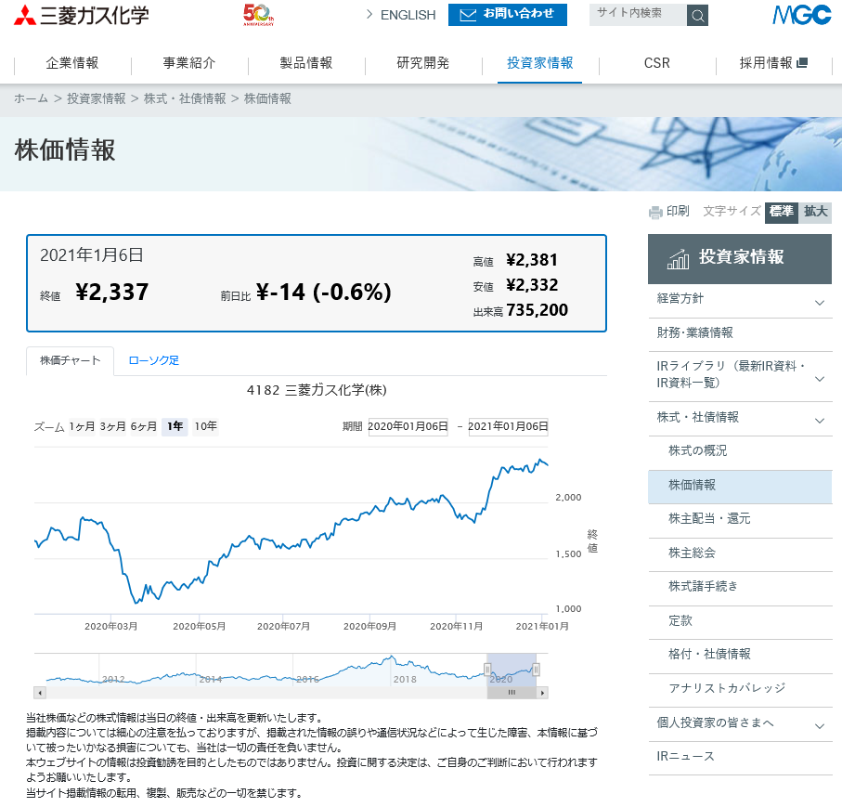Click the search magnifier icon
Screen dimensions: 842x807
697,15
